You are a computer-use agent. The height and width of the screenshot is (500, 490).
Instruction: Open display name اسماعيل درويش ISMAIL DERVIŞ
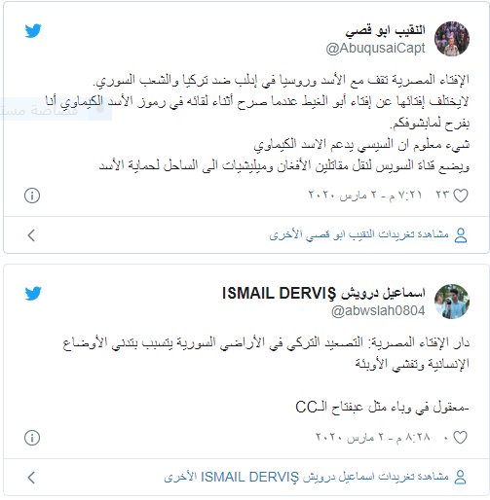[323, 294]
